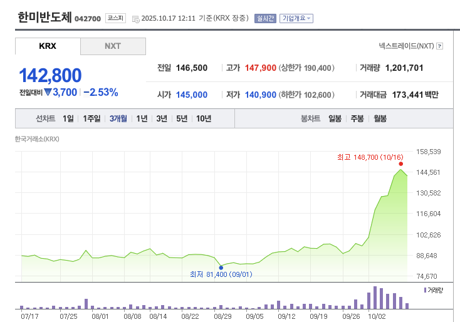This screenshot has height=322, width=460.
Task: Click the 실시간 real-time badge
Action: tap(265, 18)
